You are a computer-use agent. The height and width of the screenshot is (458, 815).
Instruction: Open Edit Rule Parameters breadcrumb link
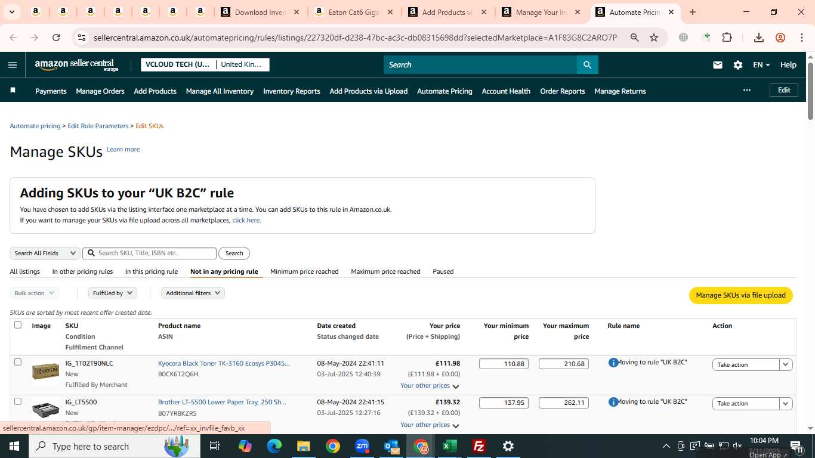pyautogui.click(x=98, y=126)
